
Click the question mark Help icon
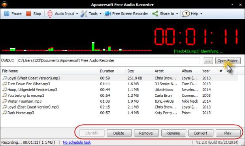click(186, 14)
